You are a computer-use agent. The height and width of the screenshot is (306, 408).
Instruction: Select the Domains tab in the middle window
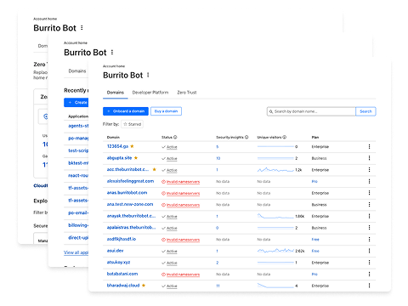tap(77, 71)
